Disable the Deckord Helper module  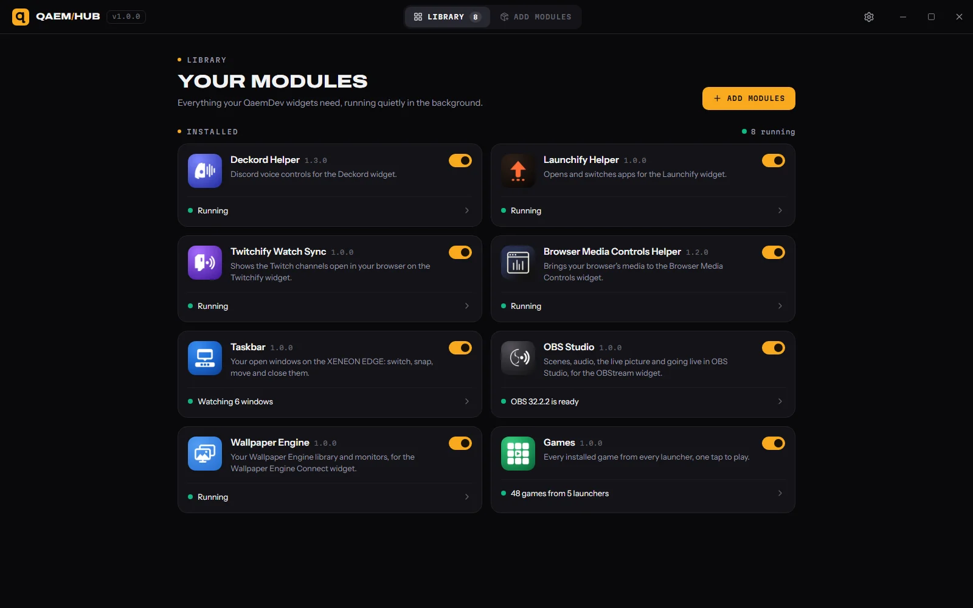point(460,161)
